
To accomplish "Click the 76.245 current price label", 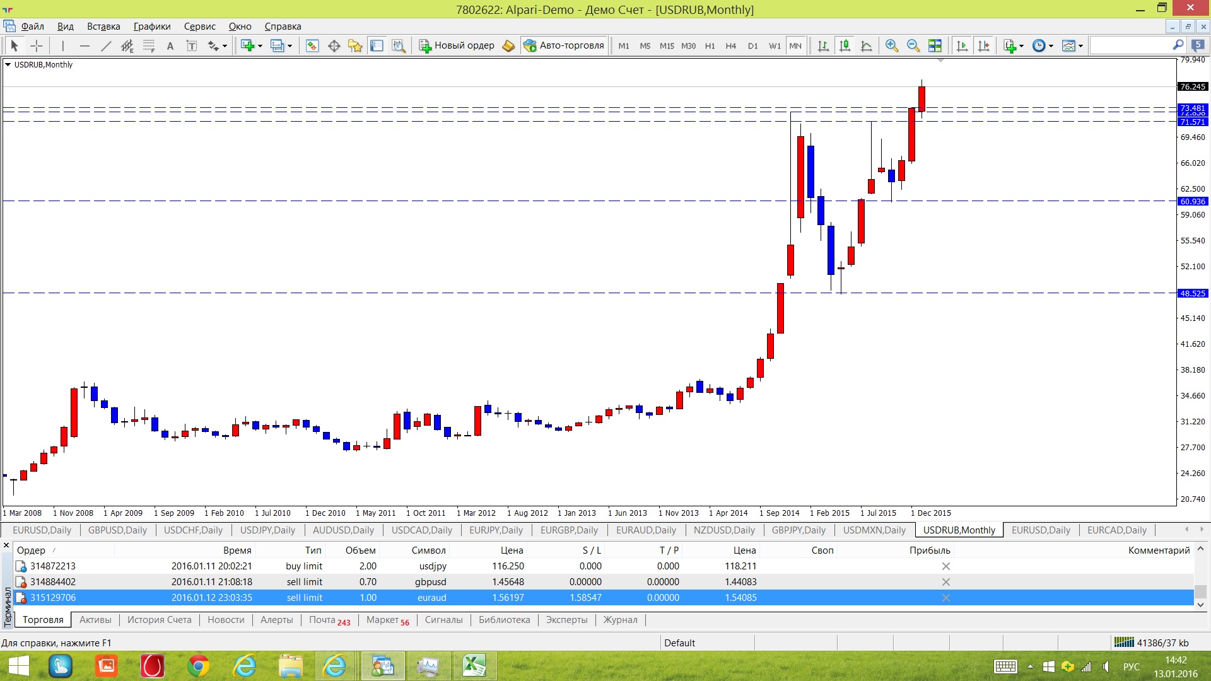I will click(x=1193, y=87).
